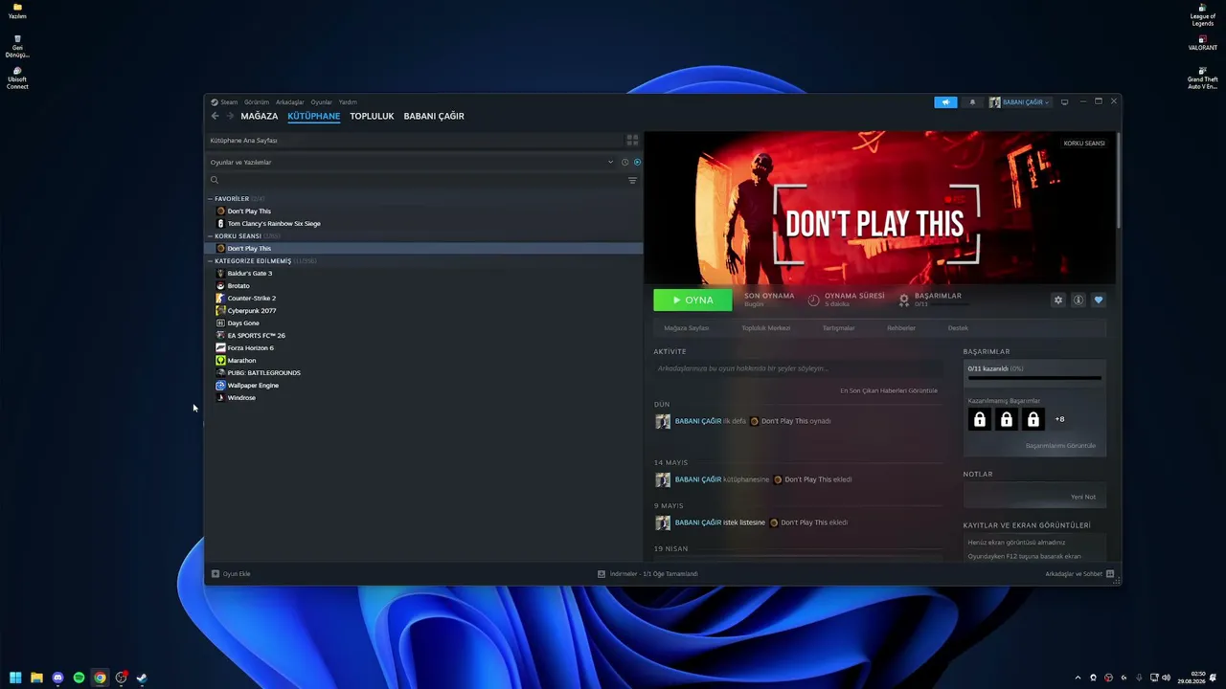This screenshot has width=1226, height=689.
Task: Open the Destek link
Action: tap(958, 328)
